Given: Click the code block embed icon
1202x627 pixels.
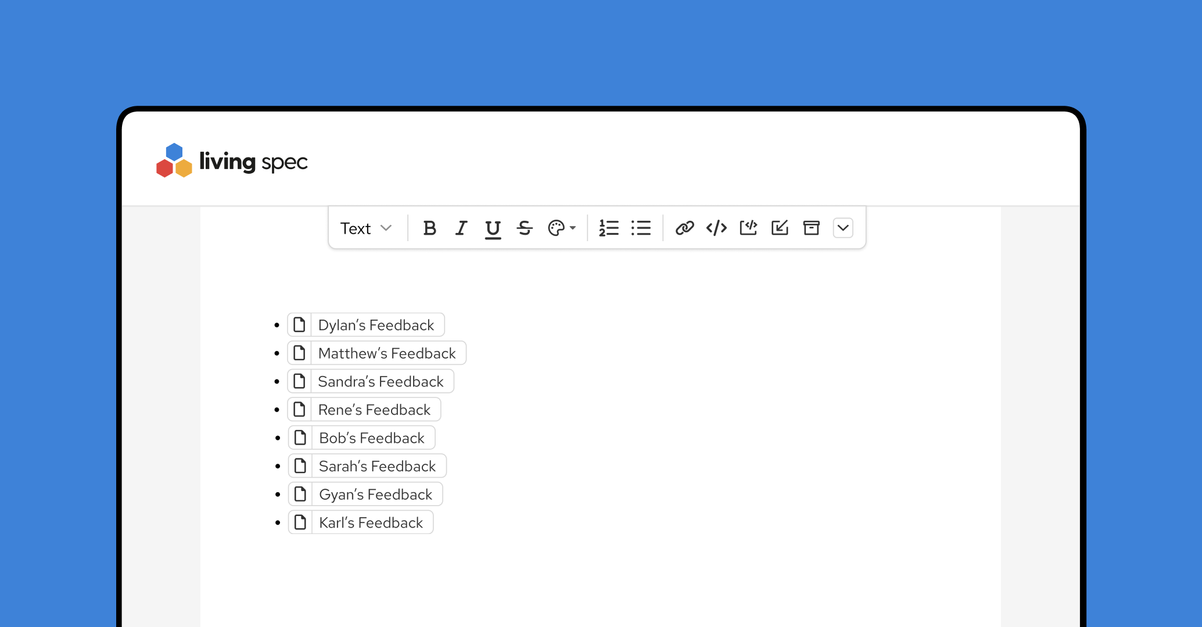Looking at the screenshot, I should (x=748, y=228).
